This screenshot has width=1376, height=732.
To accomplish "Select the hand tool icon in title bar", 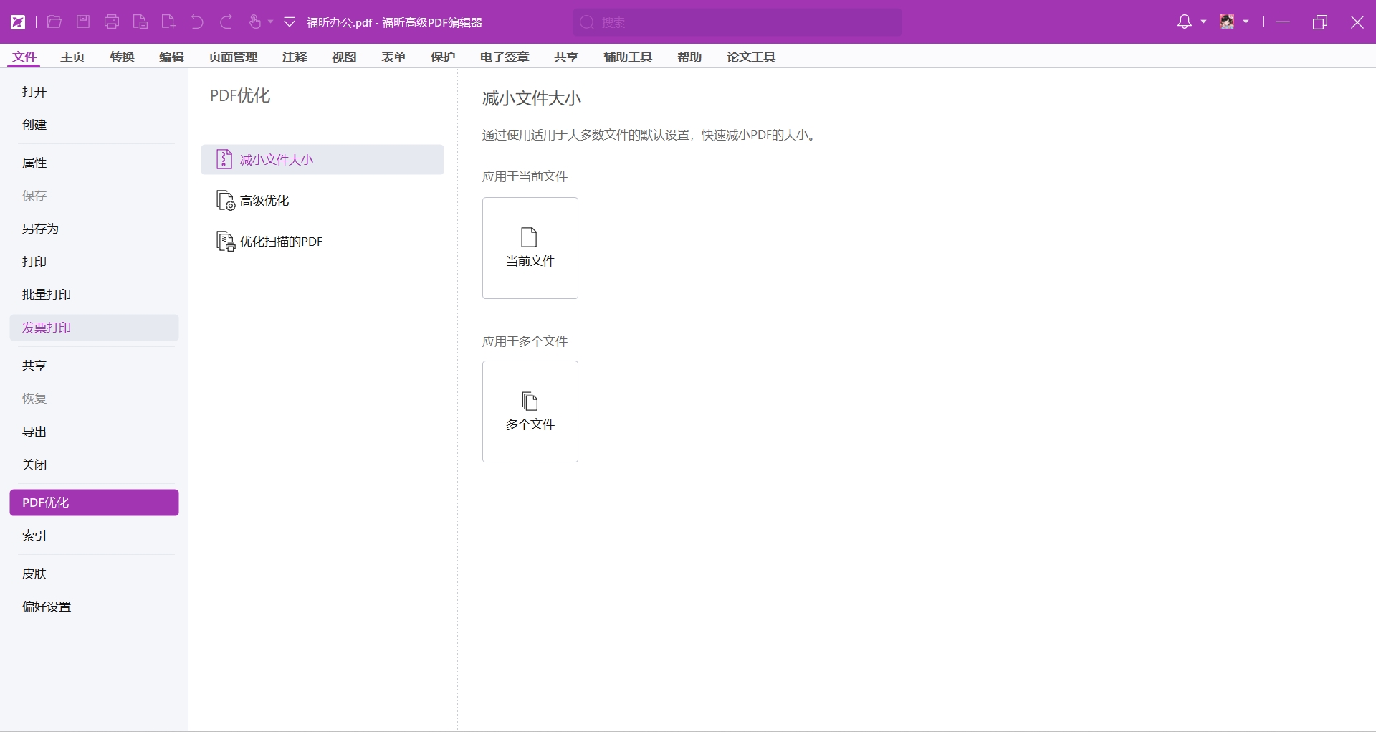I will click(254, 22).
